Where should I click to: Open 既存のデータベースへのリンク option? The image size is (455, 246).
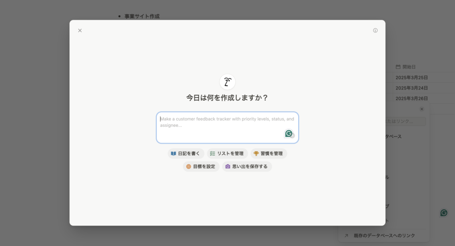click(384, 235)
